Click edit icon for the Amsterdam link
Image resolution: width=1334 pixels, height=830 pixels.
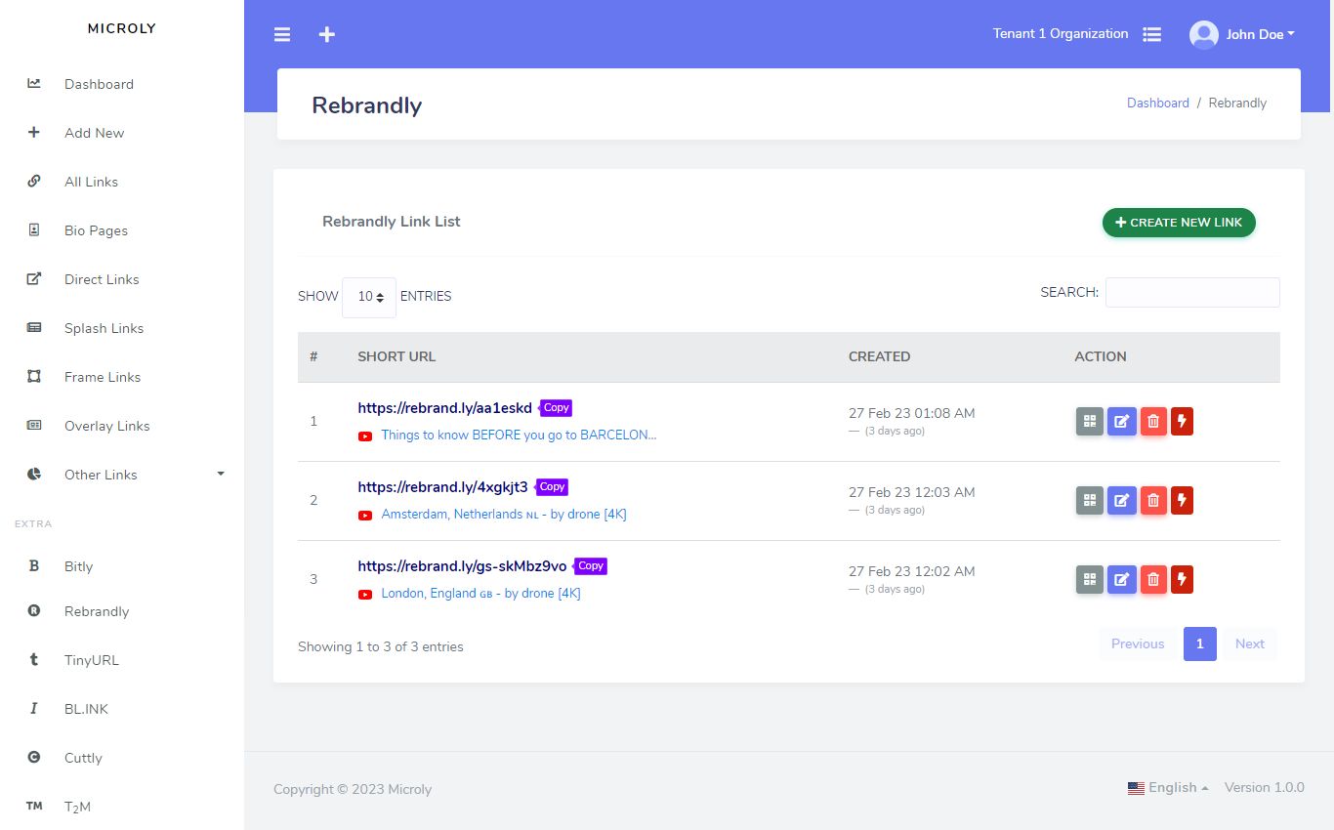coord(1121,501)
